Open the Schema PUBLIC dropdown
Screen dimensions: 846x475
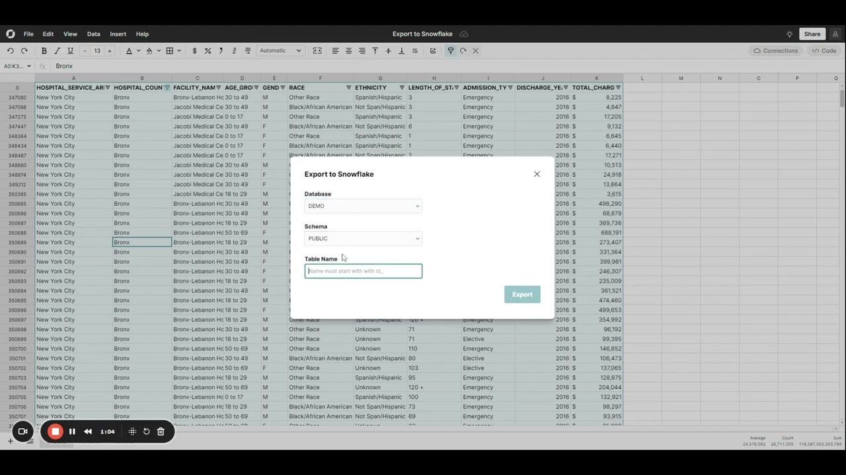pos(363,238)
